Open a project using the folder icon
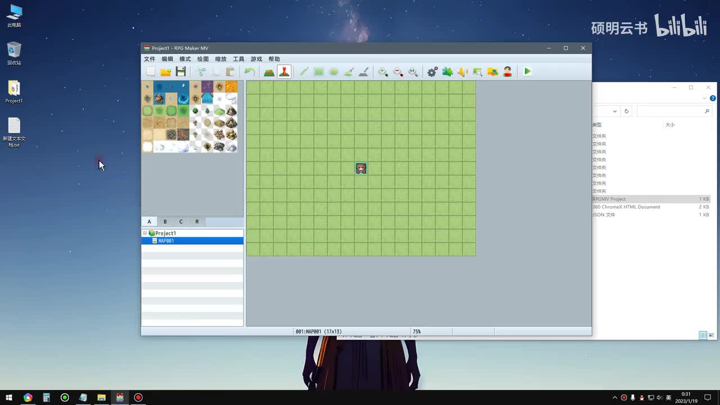The image size is (720, 405). tap(165, 71)
